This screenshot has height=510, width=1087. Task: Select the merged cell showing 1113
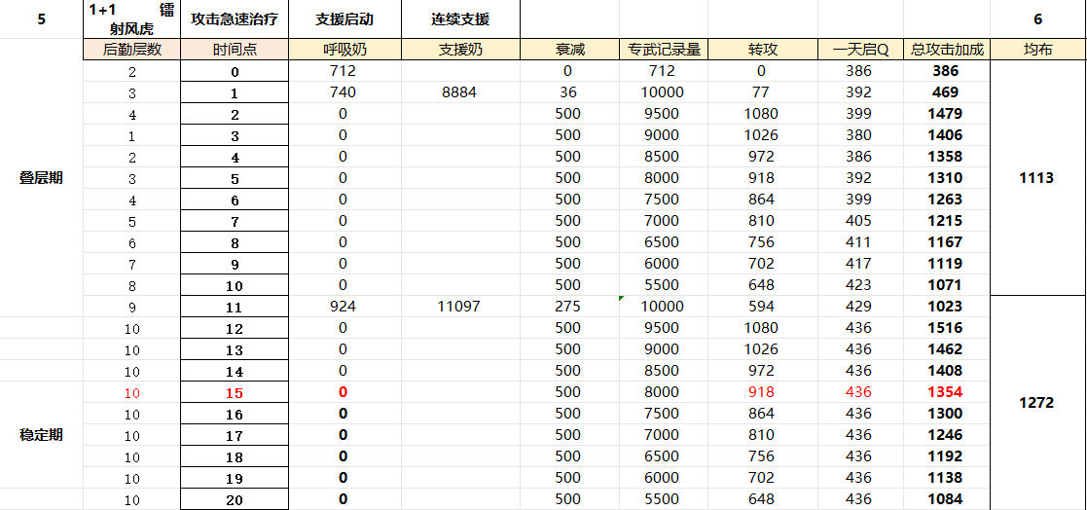pyautogui.click(x=1037, y=178)
